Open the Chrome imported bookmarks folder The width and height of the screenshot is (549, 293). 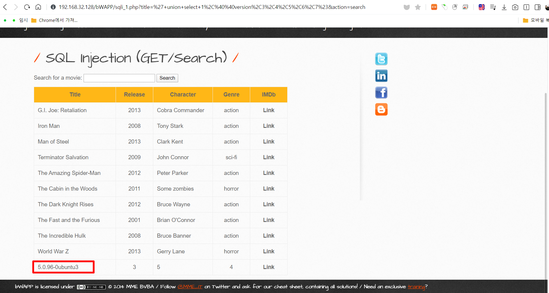[55, 20]
